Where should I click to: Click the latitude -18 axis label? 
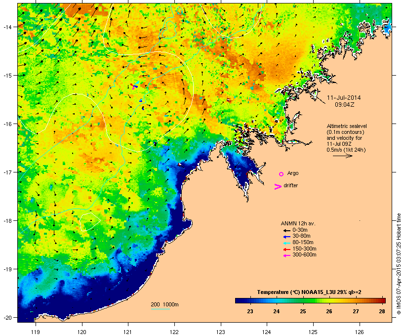point(7,221)
